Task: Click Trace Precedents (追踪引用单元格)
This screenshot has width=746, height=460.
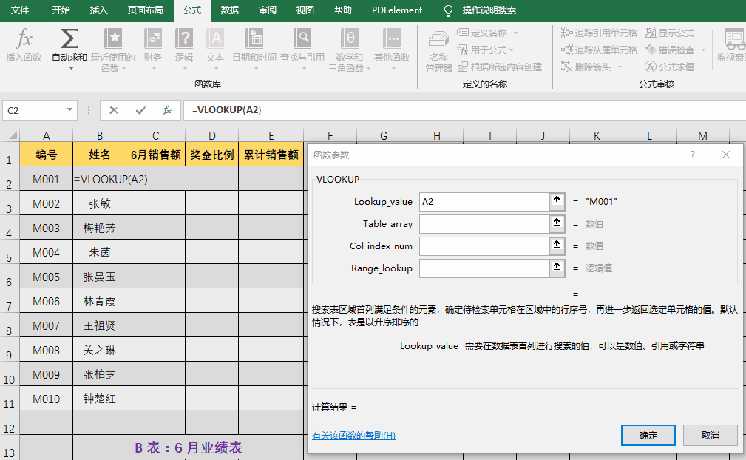Action: click(599, 33)
